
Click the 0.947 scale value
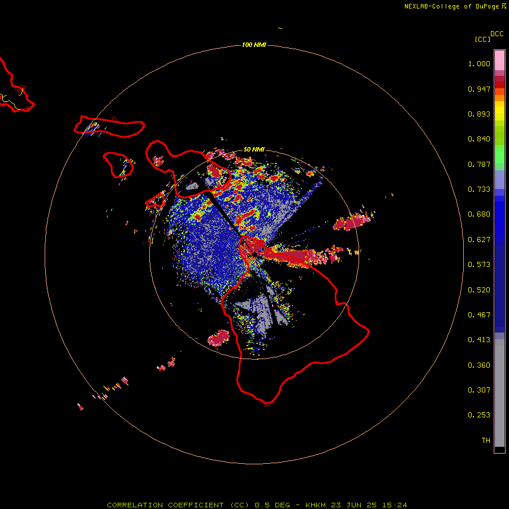(479, 89)
